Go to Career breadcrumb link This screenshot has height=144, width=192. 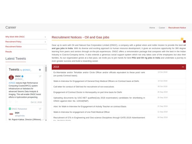pos(162,28)
